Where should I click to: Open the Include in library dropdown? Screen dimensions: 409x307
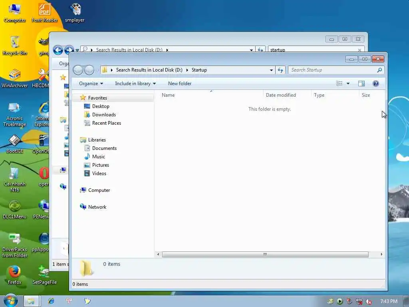coord(135,84)
